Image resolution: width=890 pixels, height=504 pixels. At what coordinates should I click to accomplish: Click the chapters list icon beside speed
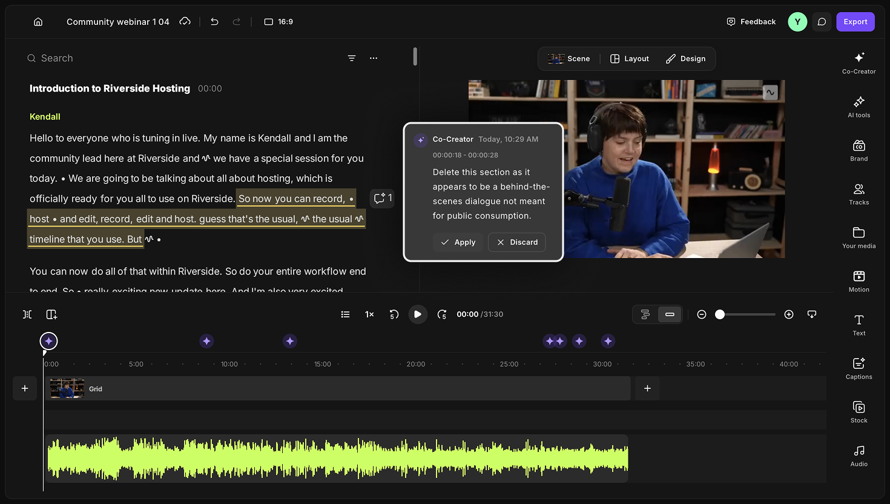click(345, 314)
